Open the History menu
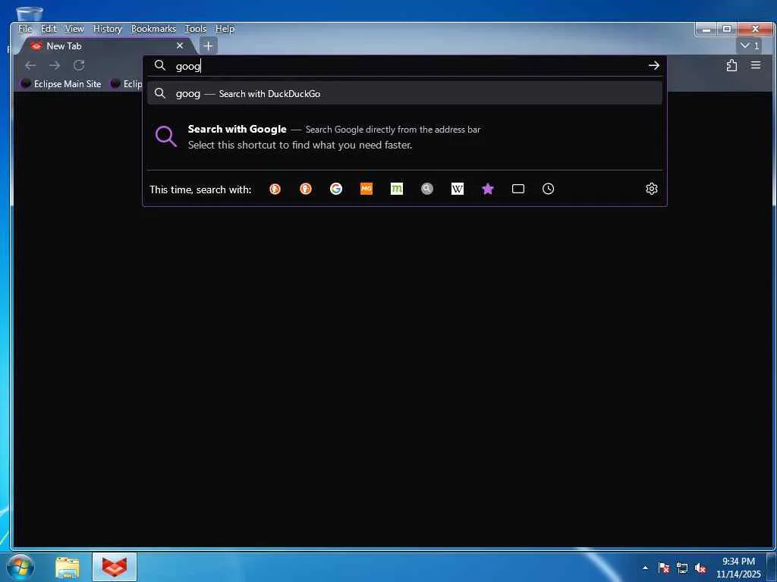This screenshot has height=582, width=777. 108,29
